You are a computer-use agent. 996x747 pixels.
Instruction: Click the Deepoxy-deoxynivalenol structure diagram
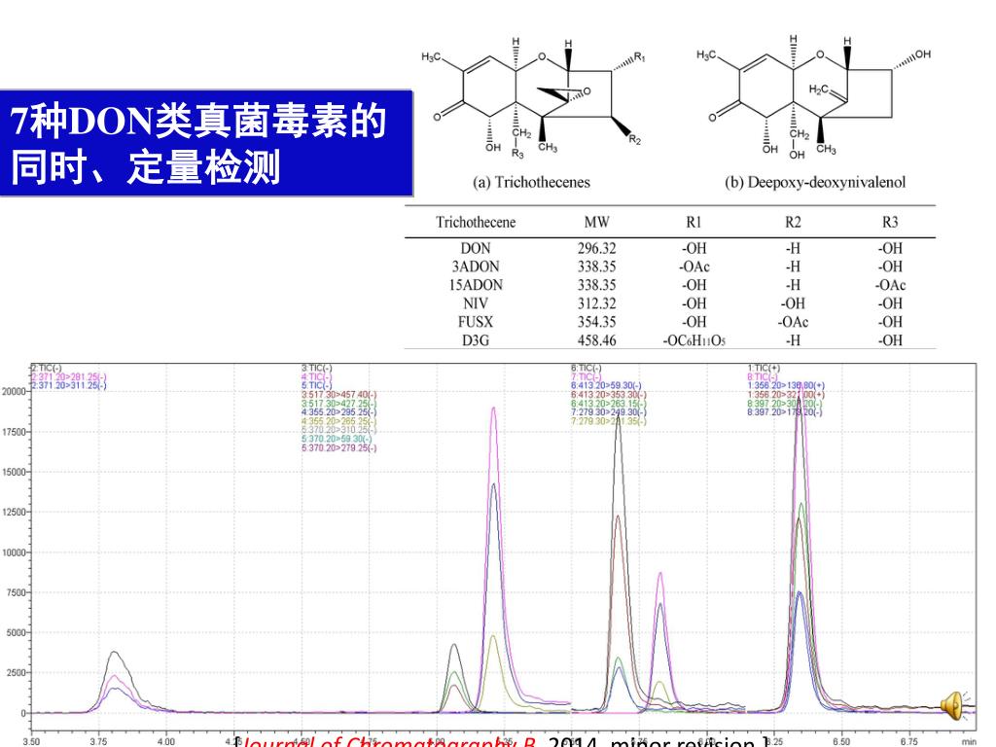[x=814, y=96]
